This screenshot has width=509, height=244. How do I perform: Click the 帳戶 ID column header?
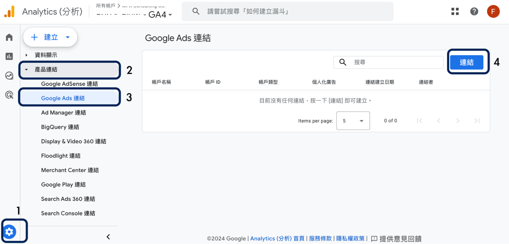pos(213,82)
